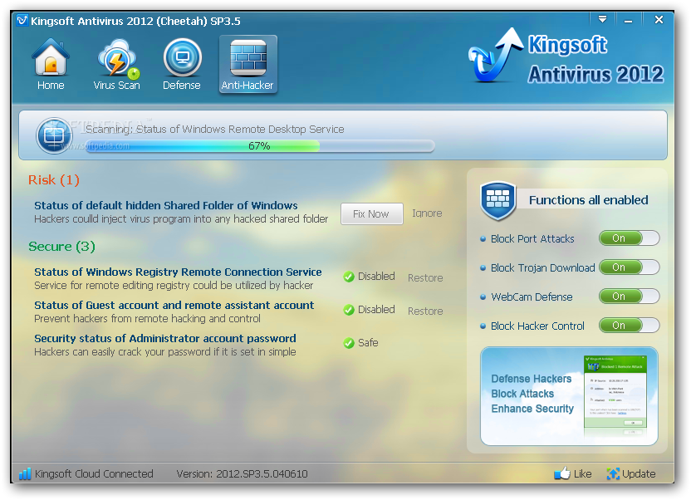691x500 pixels.
Task: Click green check for Registry Remote Disabled
Action: coord(349,277)
